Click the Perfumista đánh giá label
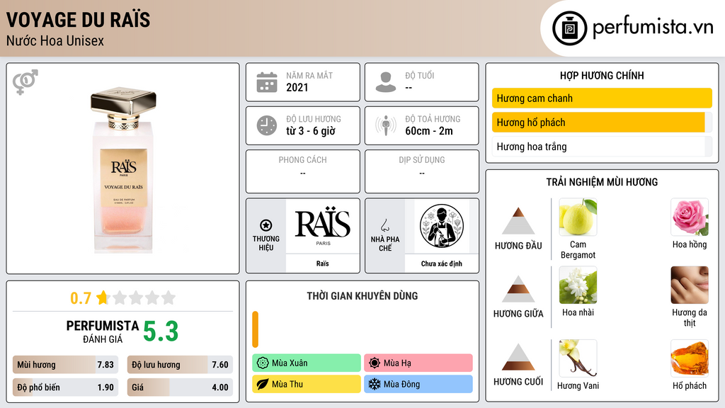Screen dimensions: 725x408 [x=103, y=331]
